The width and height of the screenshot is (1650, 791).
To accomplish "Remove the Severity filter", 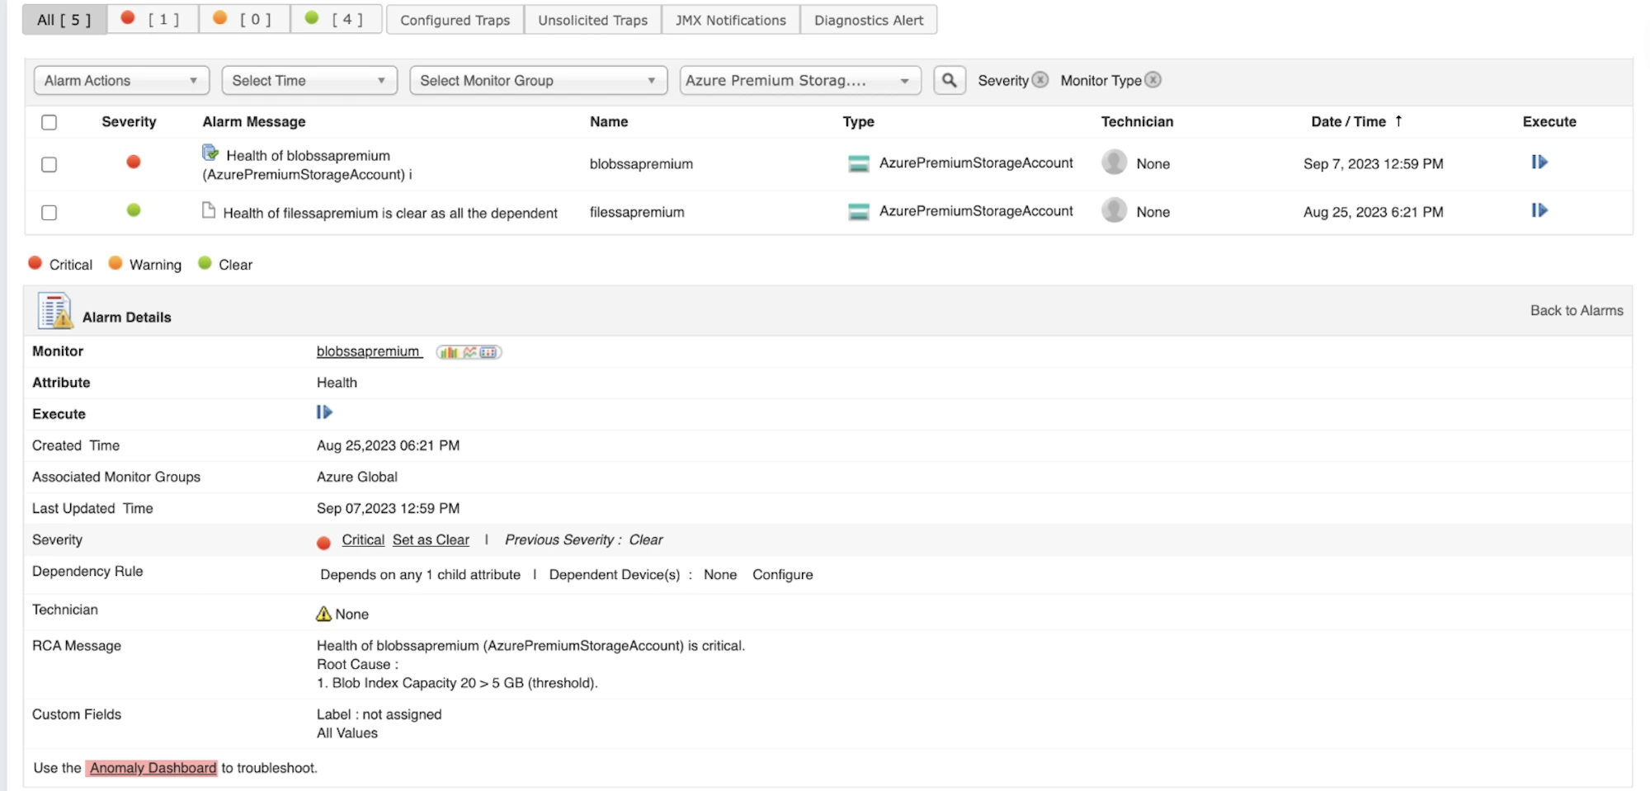I will click(x=1040, y=80).
